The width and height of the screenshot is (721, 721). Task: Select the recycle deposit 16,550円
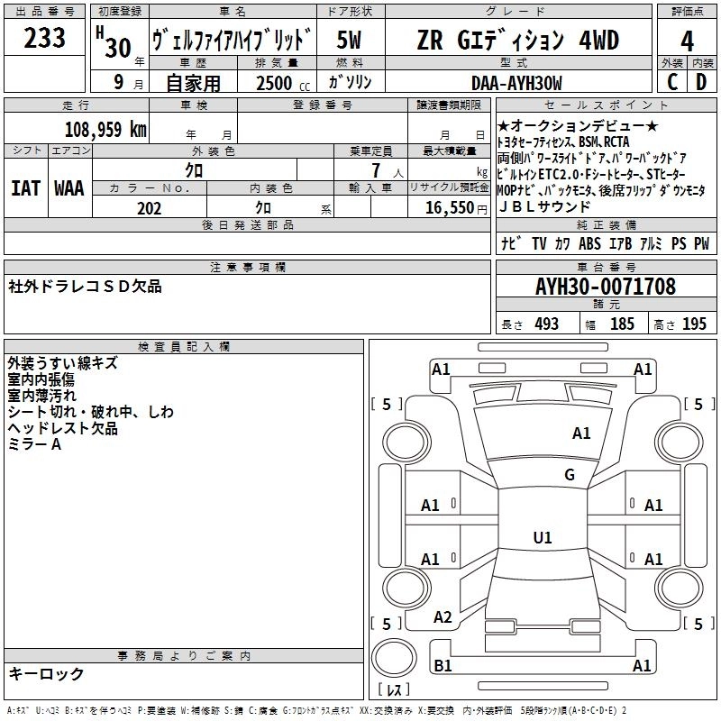point(456,208)
